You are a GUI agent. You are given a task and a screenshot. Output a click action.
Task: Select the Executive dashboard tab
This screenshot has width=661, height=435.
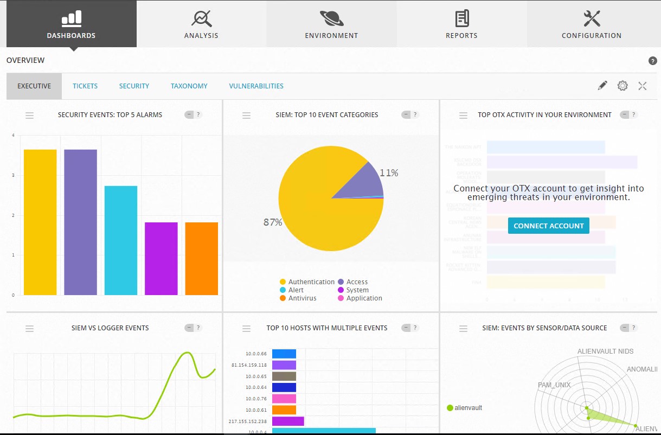[34, 86]
